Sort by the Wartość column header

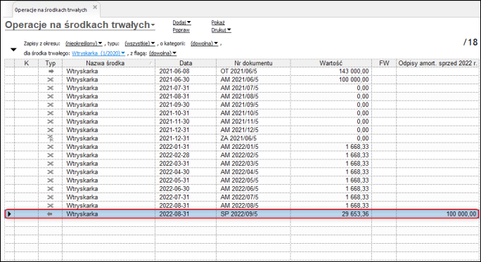coord(331,63)
